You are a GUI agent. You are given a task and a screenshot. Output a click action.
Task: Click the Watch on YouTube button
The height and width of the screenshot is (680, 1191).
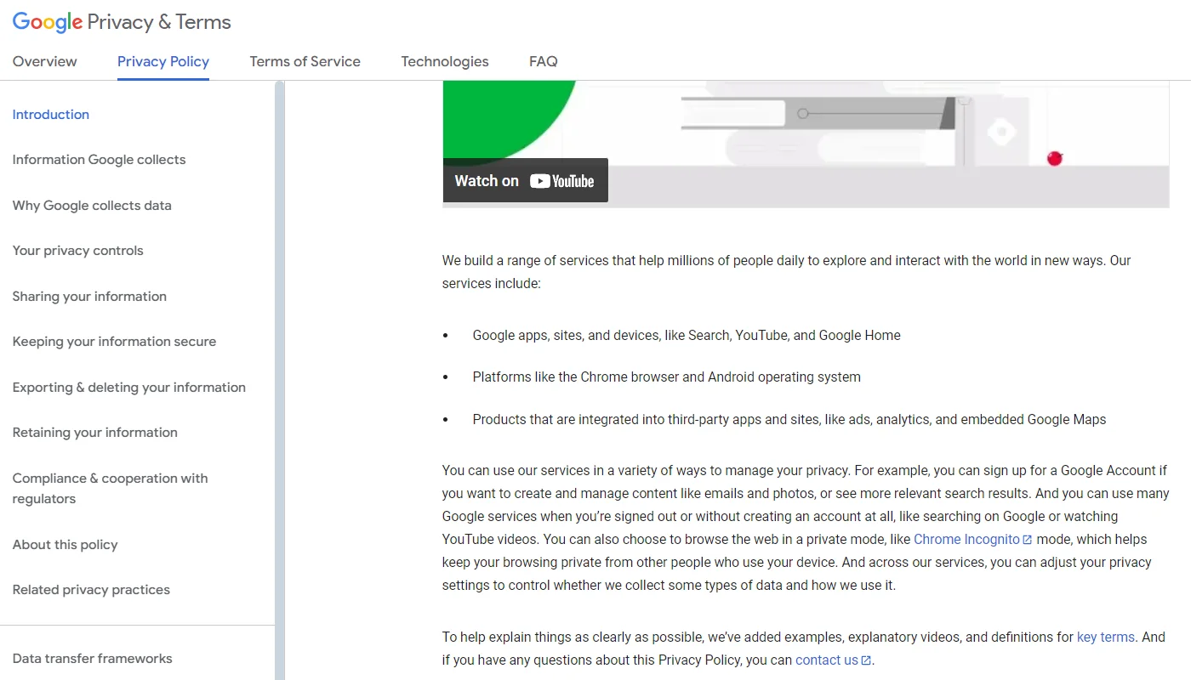525,179
